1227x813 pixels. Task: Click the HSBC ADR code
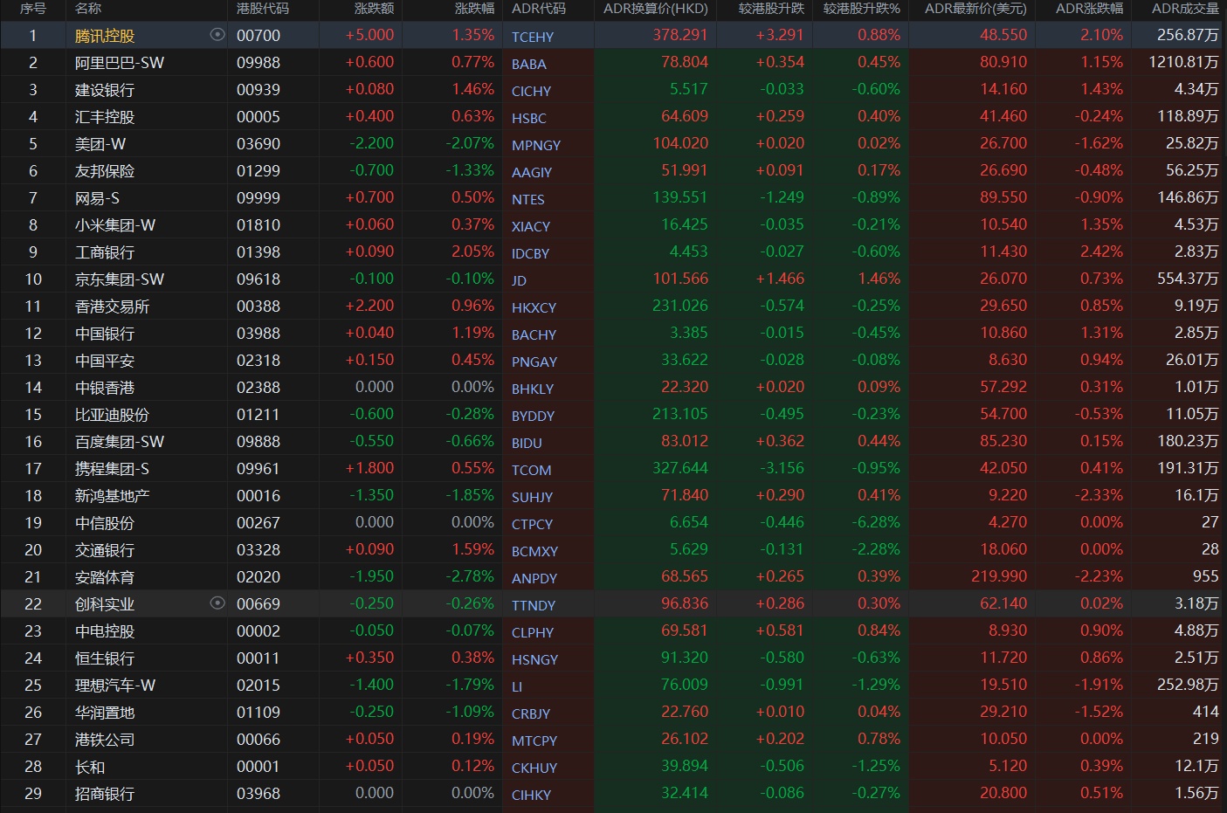pos(529,118)
